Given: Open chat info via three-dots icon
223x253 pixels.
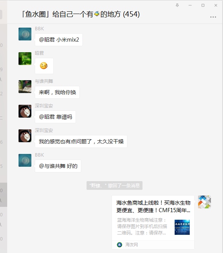Looking at the screenshot, I should (x=213, y=17).
